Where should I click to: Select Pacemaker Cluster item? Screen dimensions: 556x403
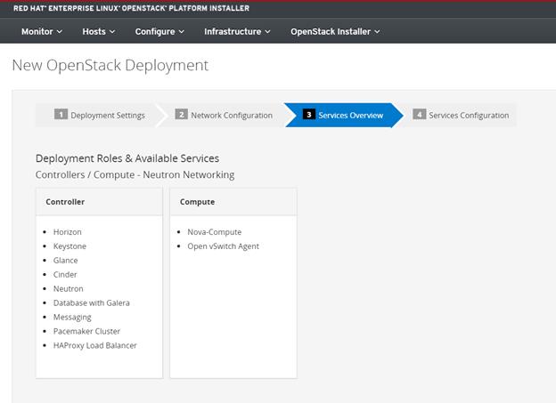[86, 331]
